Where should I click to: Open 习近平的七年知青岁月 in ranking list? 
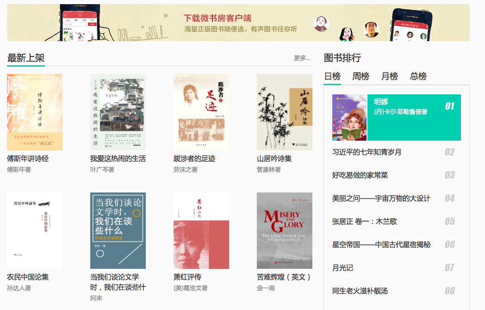point(367,152)
